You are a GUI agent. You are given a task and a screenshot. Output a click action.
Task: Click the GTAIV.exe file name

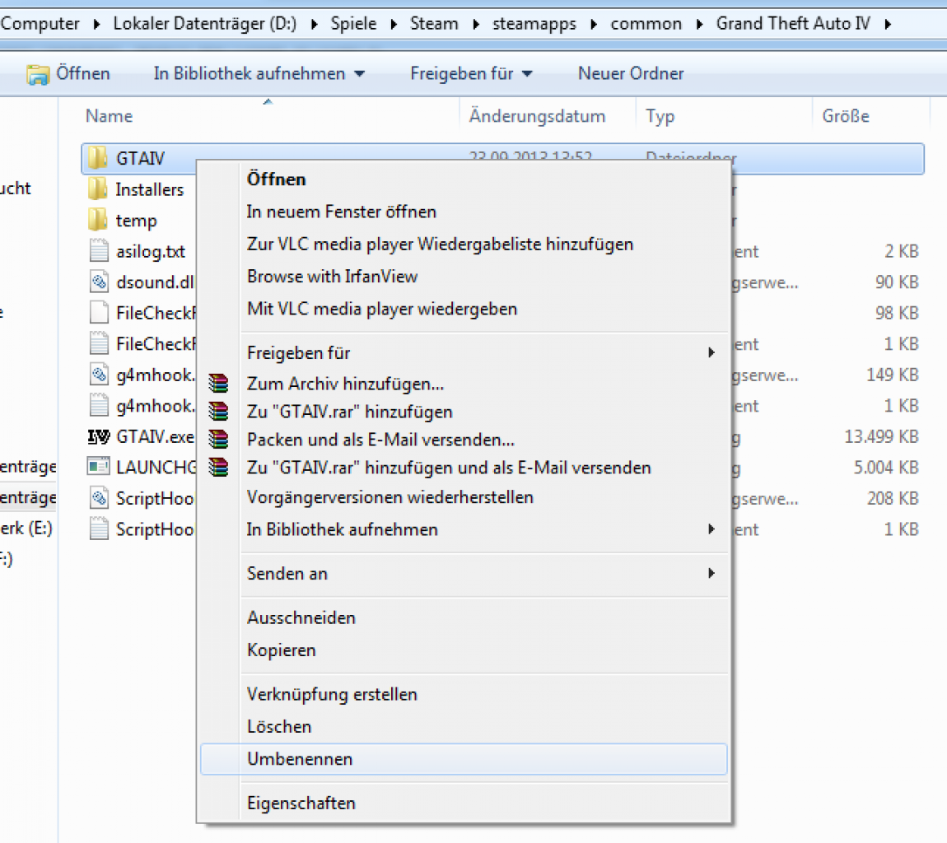pos(155,436)
